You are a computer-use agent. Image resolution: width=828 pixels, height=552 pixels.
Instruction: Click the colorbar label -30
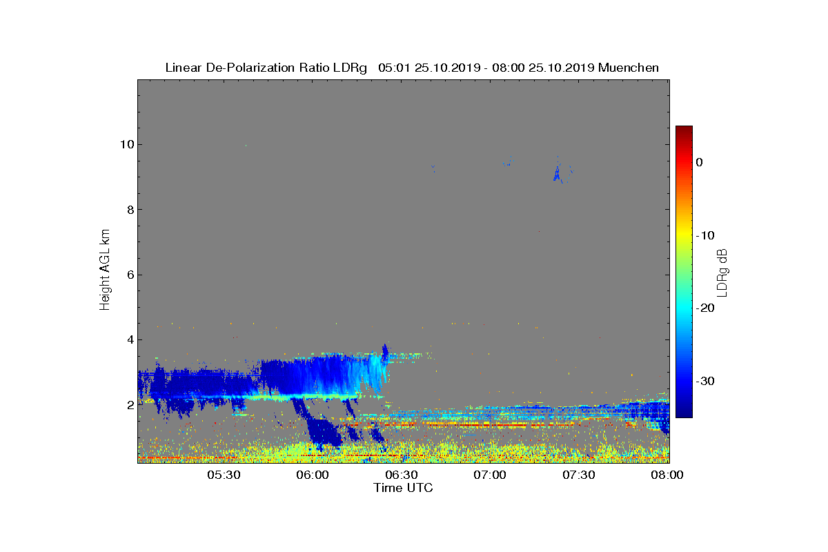click(704, 381)
